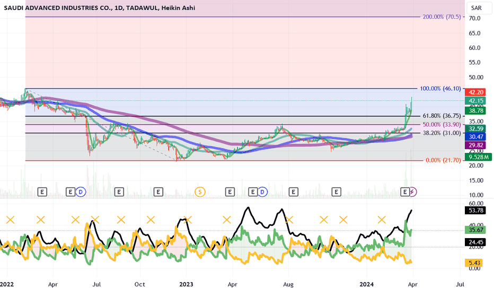Click the earnings E marker between Oct 2022 and 2023

click(x=158, y=192)
